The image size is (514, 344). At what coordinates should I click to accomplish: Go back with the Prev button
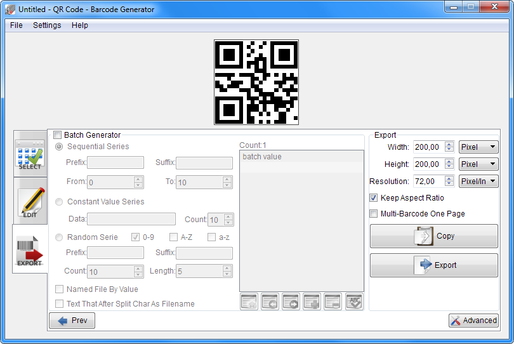pos(72,321)
